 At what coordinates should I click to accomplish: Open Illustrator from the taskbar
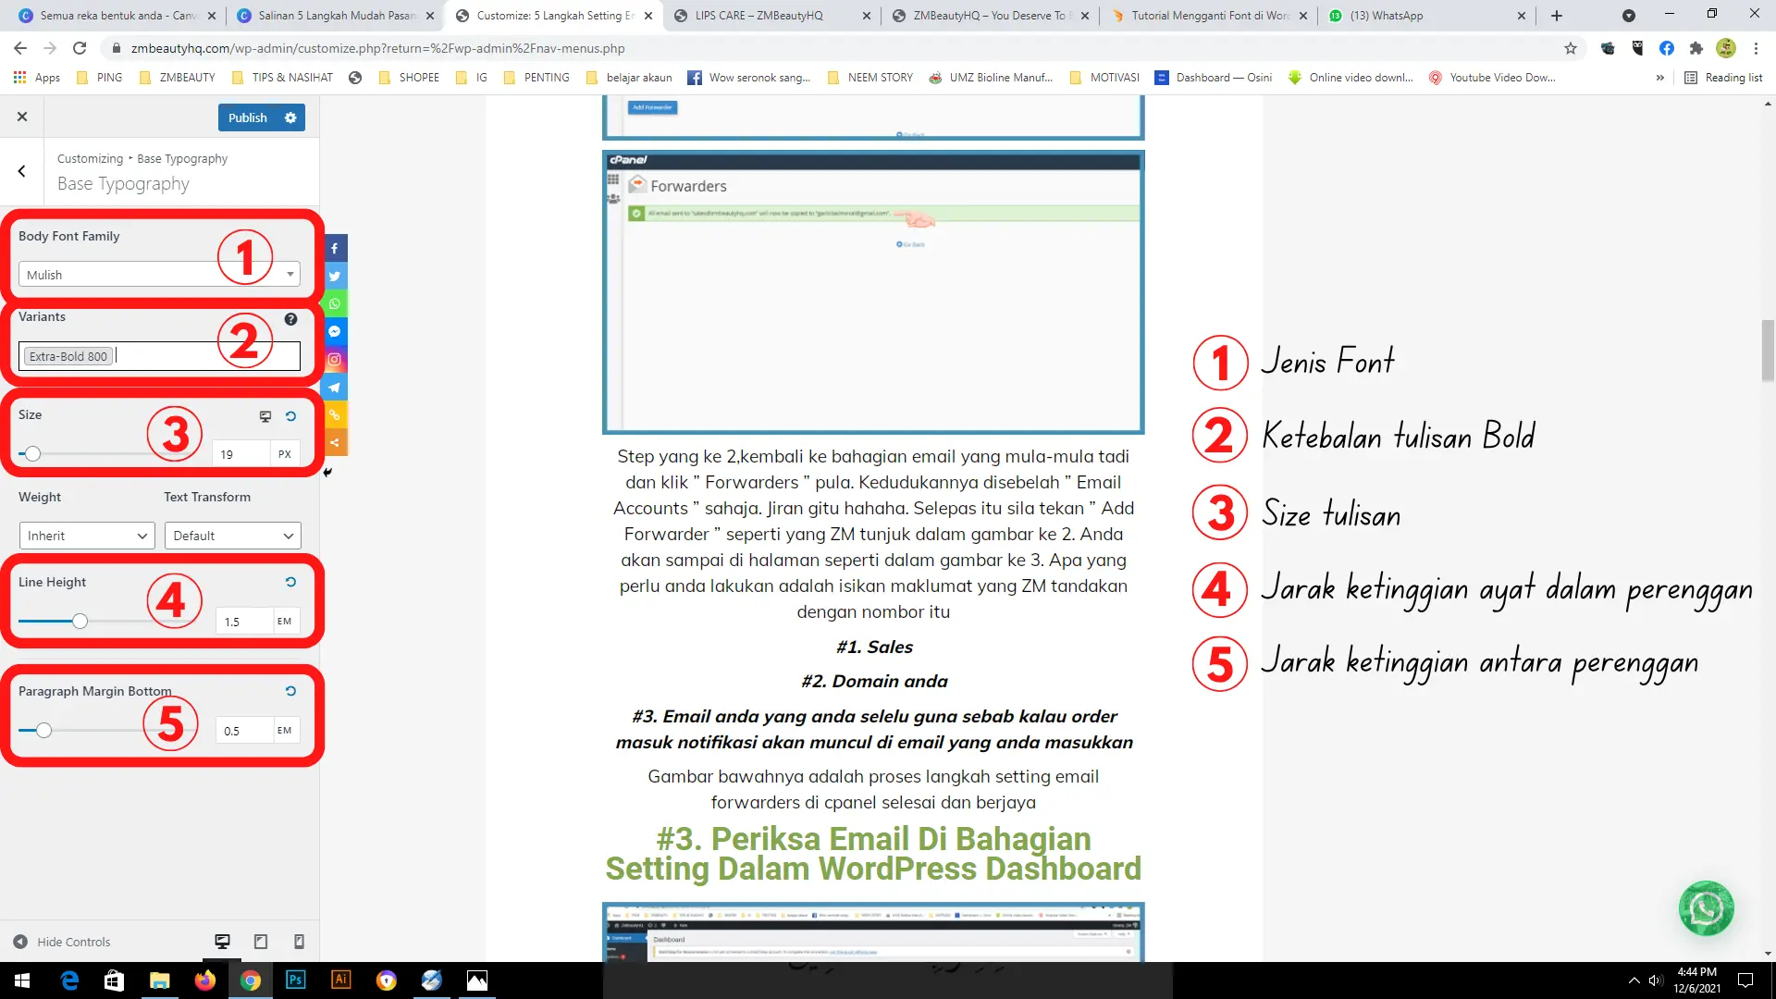point(341,980)
